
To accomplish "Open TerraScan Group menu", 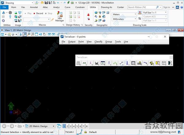I will tap(109, 42).
